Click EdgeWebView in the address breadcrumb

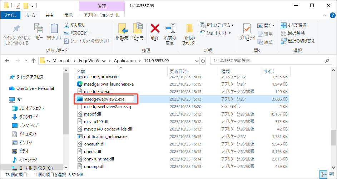(x=93, y=61)
